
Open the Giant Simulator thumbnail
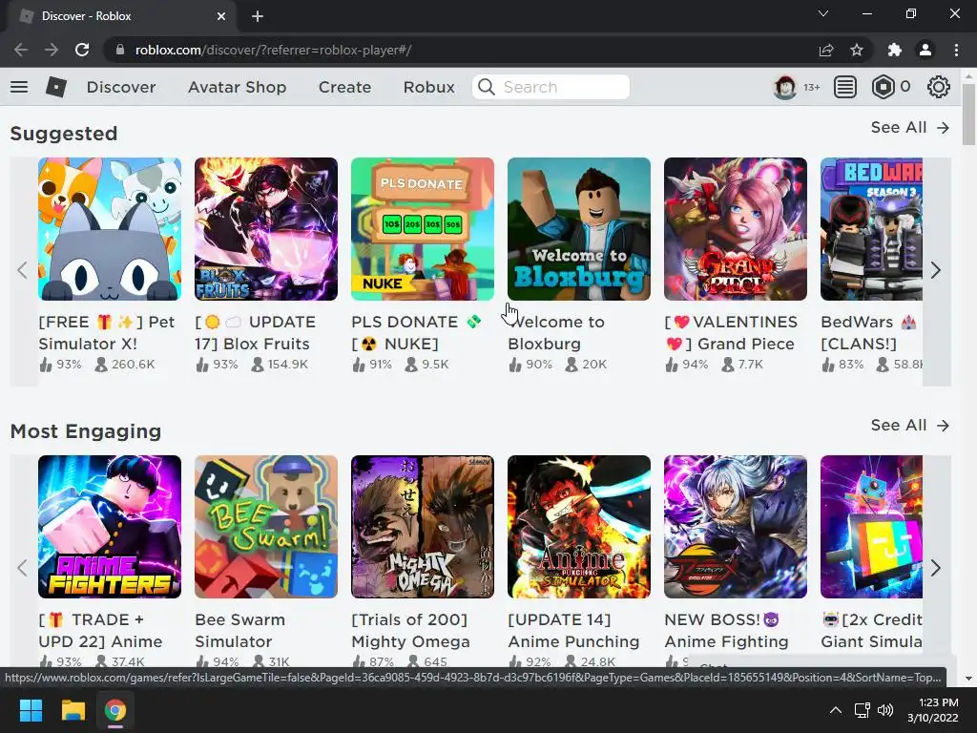[871, 527]
